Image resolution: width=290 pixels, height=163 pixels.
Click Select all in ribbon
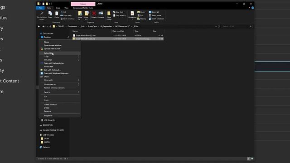[154, 12]
